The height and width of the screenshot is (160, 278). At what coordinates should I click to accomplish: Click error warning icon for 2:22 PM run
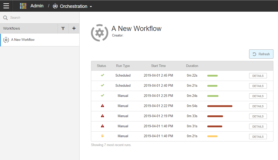coord(102,106)
